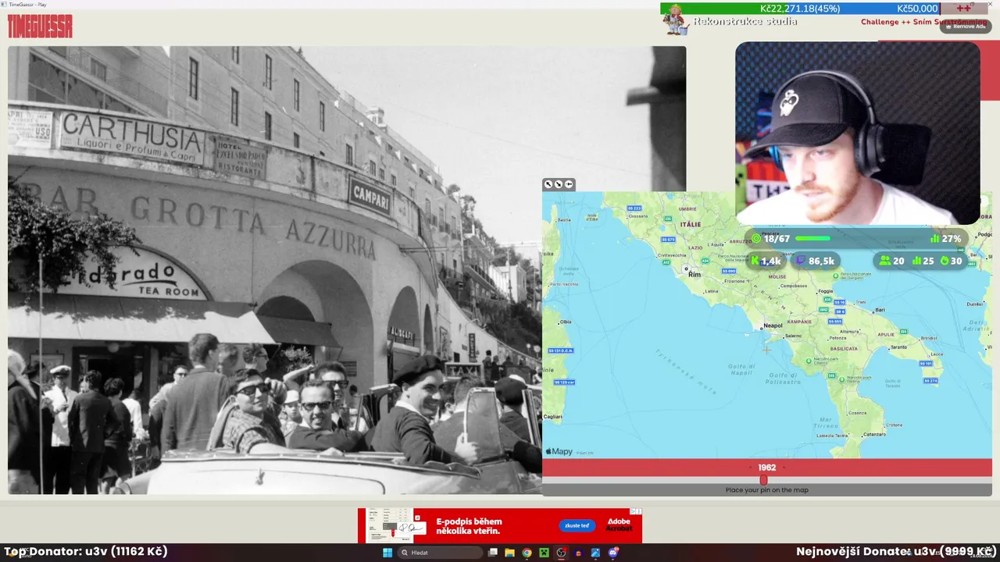Click the Hledat taskbar search box
Screen dimensions: 1000x562
[x=440, y=553]
